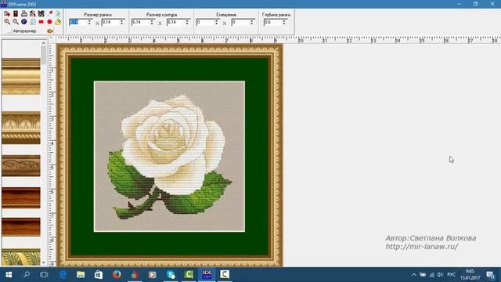Screen dimensions: 501x282
Task: Switch to DPFrame taskbar button
Action: coord(207,274)
